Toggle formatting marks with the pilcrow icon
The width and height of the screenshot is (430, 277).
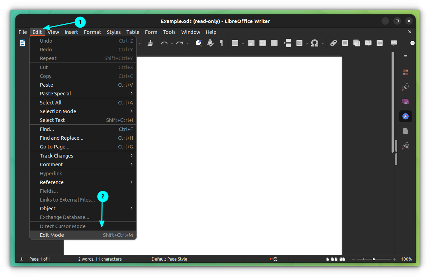click(221, 43)
